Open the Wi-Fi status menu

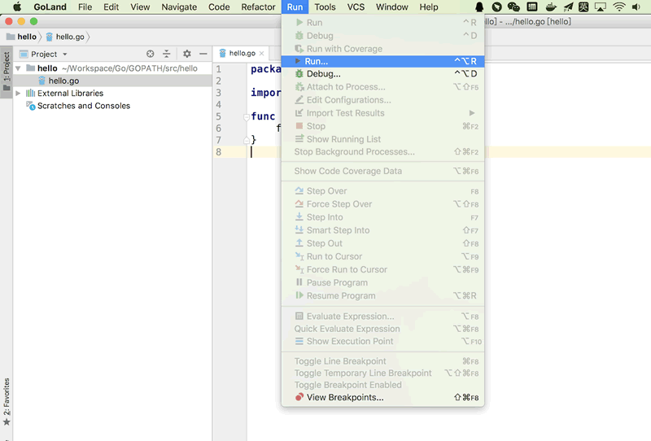coord(619,7)
